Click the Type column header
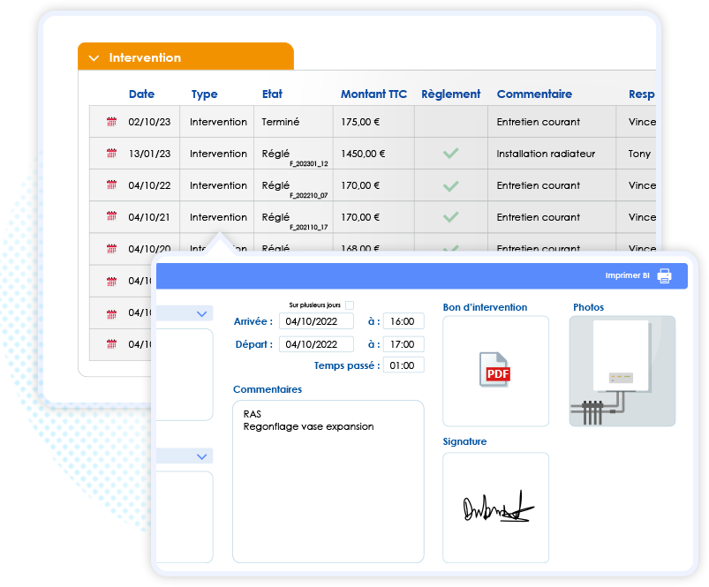 [x=204, y=94]
